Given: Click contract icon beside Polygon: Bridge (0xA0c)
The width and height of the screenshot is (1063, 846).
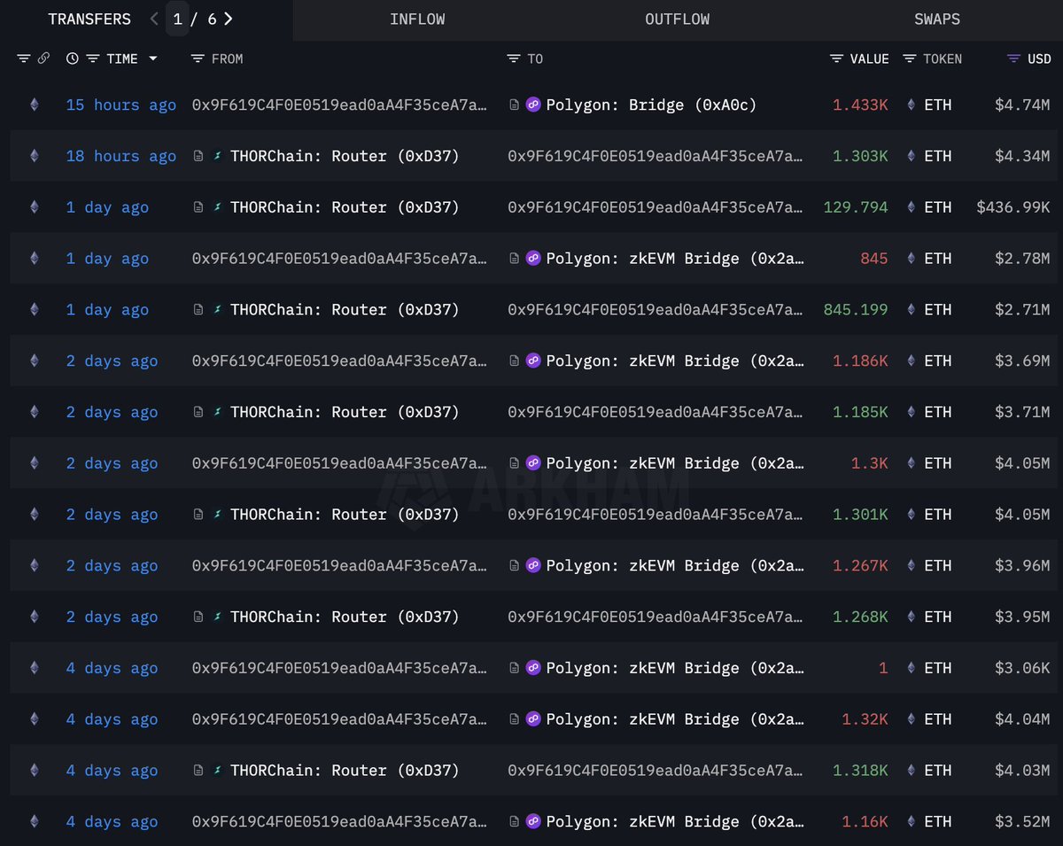Looking at the screenshot, I should point(514,105).
